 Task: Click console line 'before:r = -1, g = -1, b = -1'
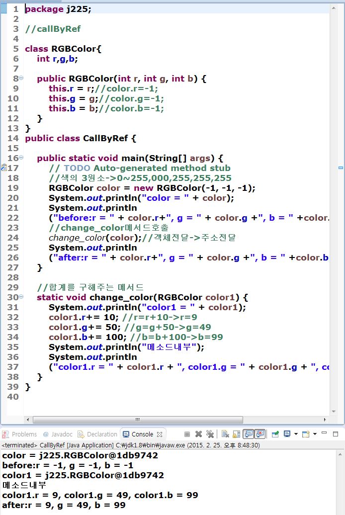(68, 465)
